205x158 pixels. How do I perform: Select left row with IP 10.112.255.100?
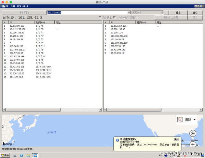52,29
